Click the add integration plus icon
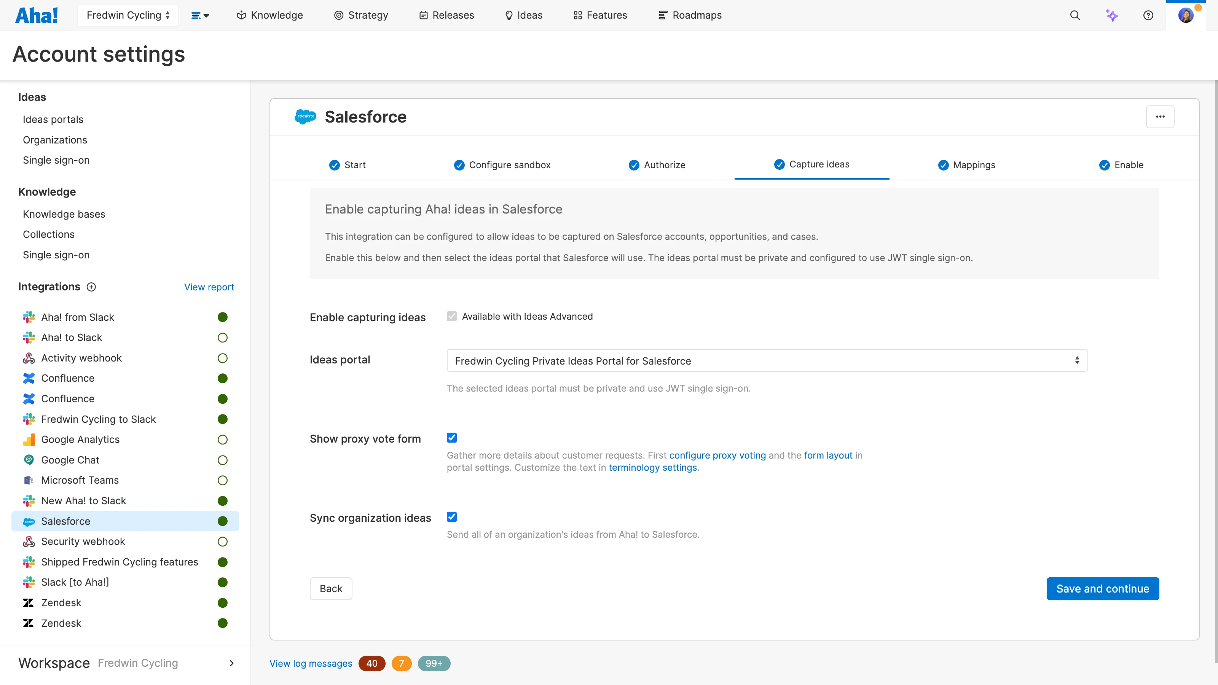This screenshot has width=1218, height=685. tap(91, 287)
